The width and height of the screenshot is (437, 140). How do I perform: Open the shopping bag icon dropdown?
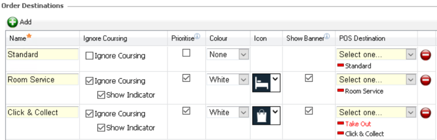(275, 112)
